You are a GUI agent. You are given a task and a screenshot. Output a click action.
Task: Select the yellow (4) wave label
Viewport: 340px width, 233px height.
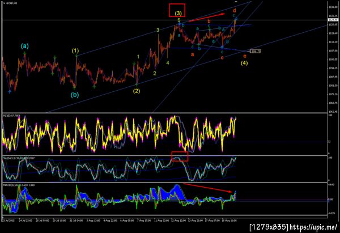click(x=244, y=63)
